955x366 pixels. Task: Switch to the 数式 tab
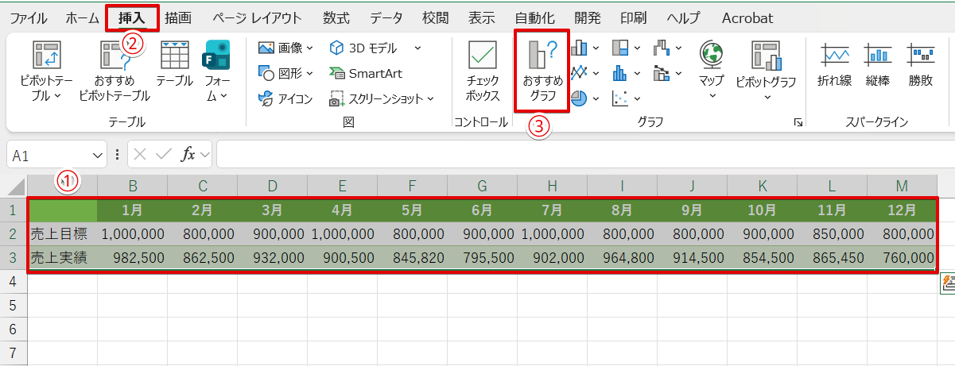(x=336, y=18)
